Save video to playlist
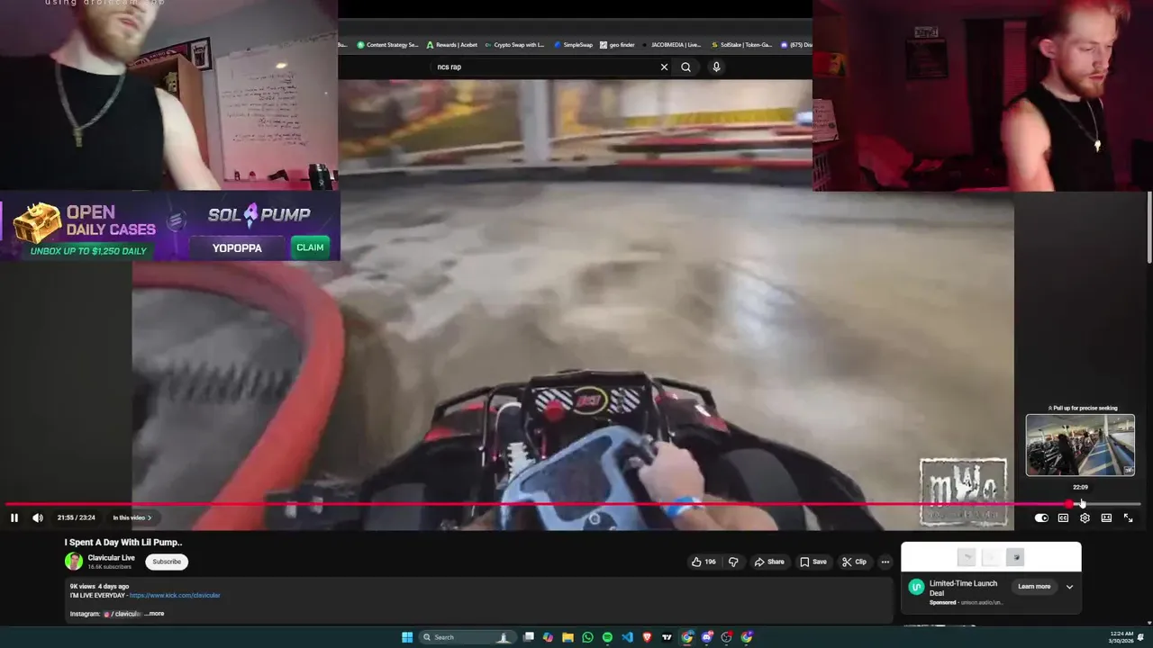 tap(813, 562)
